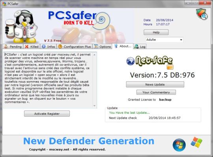Click the Configuration Plus gear icon
This screenshot has width=213, height=157.
tap(60, 46)
